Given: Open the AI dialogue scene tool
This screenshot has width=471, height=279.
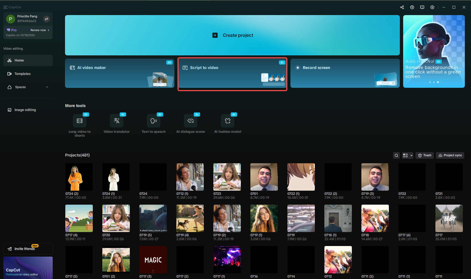Looking at the screenshot, I should [190, 123].
